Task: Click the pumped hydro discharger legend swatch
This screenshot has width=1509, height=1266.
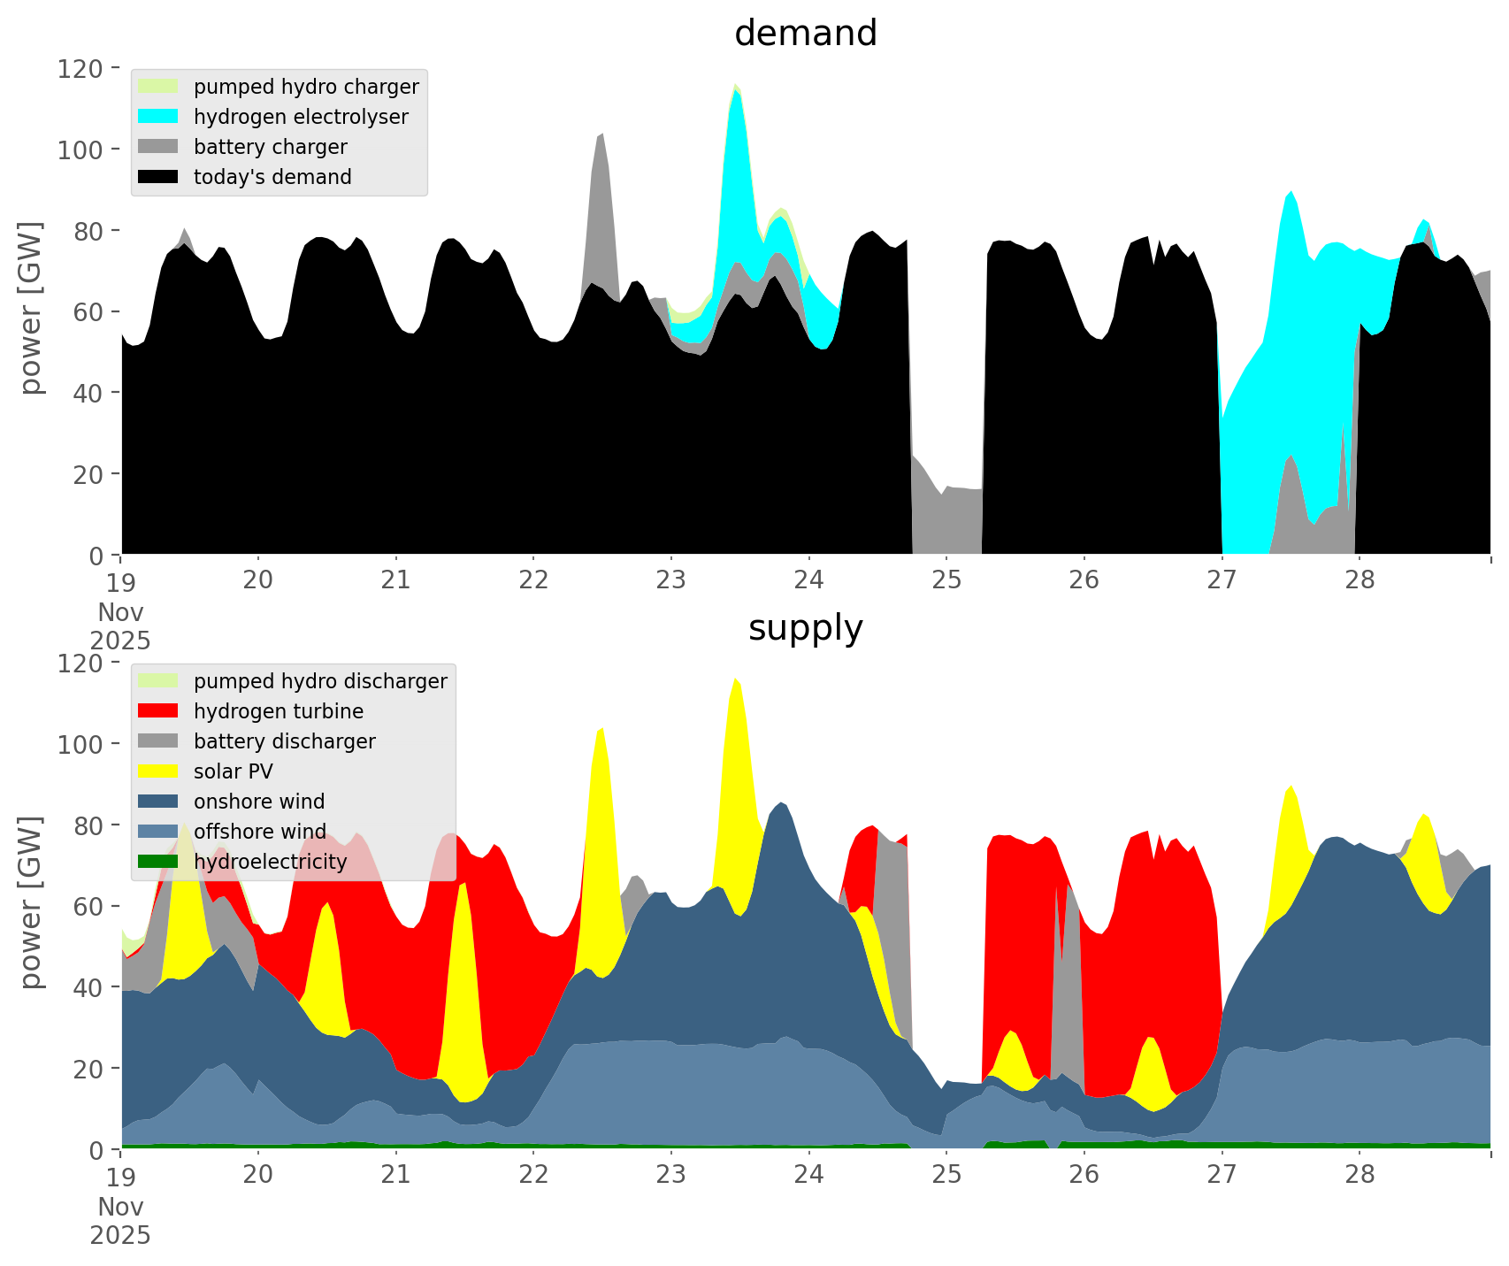Action: (x=158, y=681)
